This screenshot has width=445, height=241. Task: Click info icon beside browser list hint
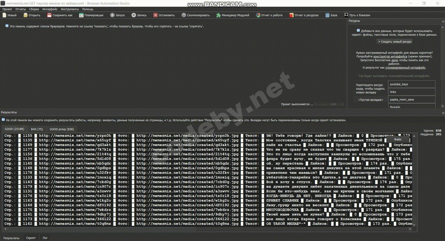[7, 26]
